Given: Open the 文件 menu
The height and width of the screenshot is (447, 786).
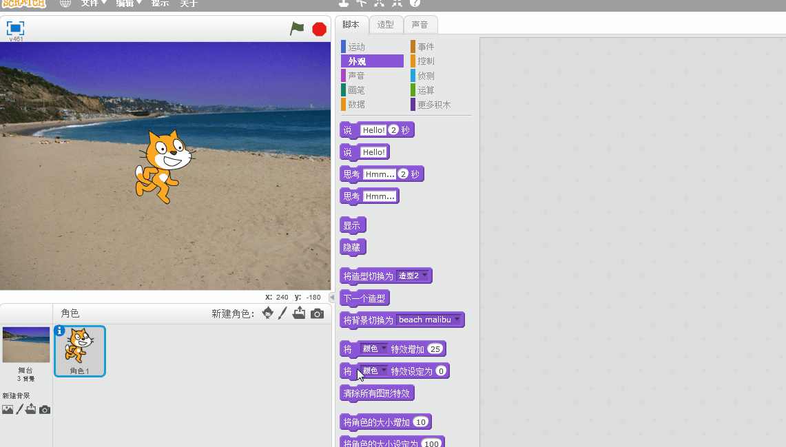Looking at the screenshot, I should (94, 3).
